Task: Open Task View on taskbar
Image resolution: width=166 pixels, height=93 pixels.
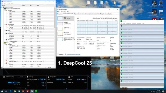Action: [x=6, y=91]
